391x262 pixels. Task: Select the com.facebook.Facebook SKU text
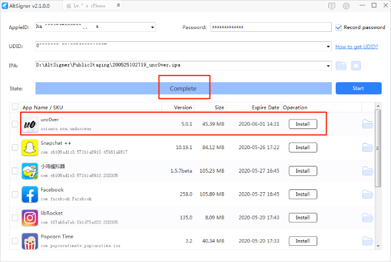tap(66, 199)
